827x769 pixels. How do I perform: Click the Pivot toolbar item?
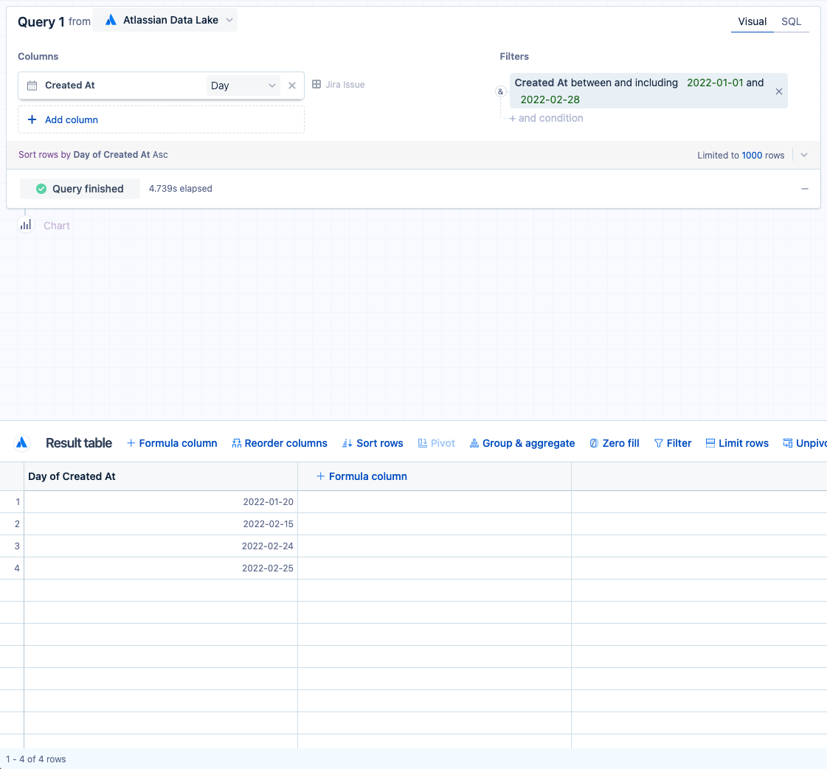(436, 443)
